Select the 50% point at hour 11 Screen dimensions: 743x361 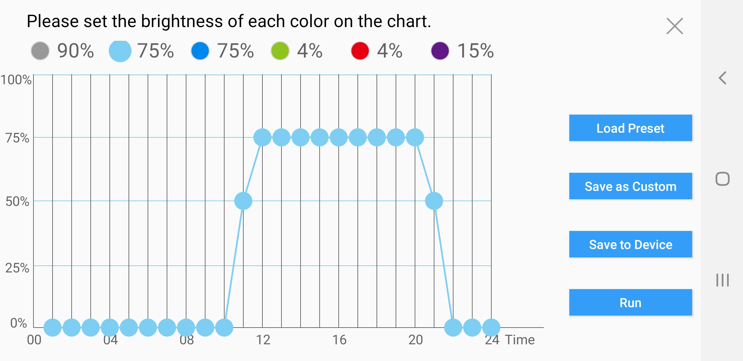coord(243,201)
